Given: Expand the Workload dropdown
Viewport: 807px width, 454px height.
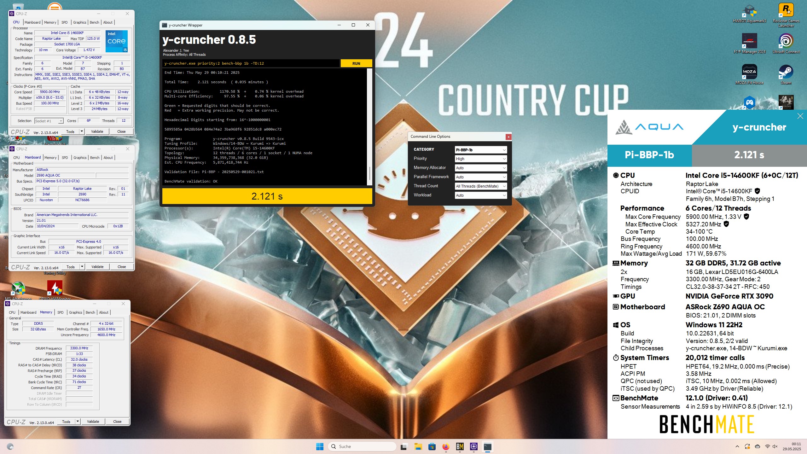Looking at the screenshot, I should [x=481, y=195].
